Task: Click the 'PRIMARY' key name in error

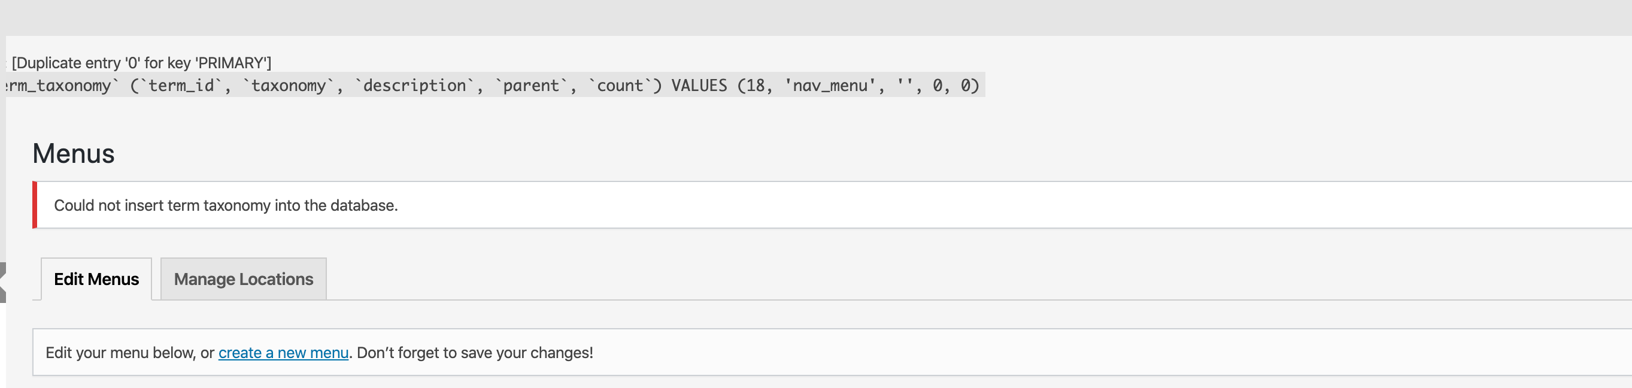Action: [x=232, y=63]
